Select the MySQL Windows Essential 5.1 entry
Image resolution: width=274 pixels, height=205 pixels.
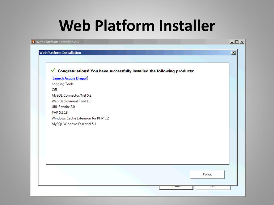[74, 124]
